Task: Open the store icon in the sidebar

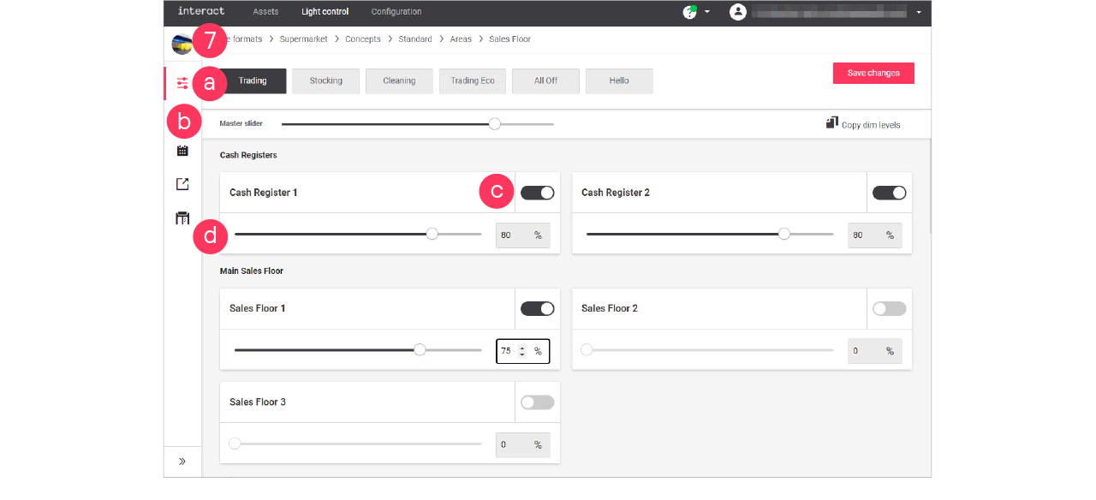Action: (182, 217)
